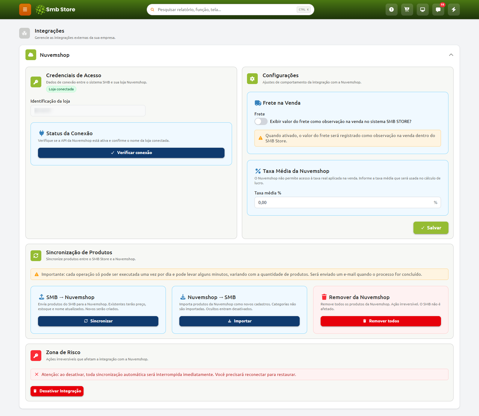479x416 pixels.
Task: Click the Sincronização de Produtos refresh icon
Action: [36, 255]
